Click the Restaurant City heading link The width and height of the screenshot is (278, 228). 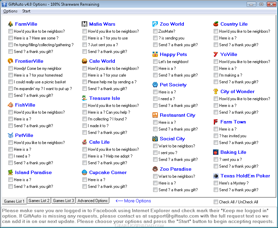click(x=177, y=115)
